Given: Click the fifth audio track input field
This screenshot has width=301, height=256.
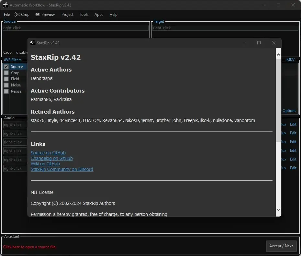Looking at the screenshot, I should pyautogui.click(x=15, y=160).
